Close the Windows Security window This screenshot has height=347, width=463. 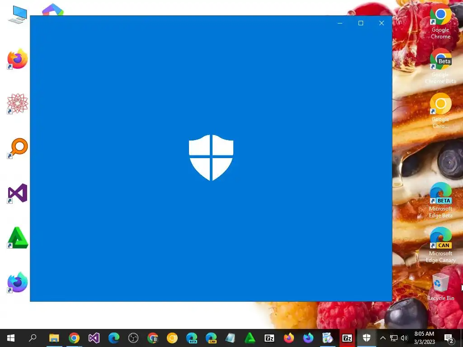(382, 23)
